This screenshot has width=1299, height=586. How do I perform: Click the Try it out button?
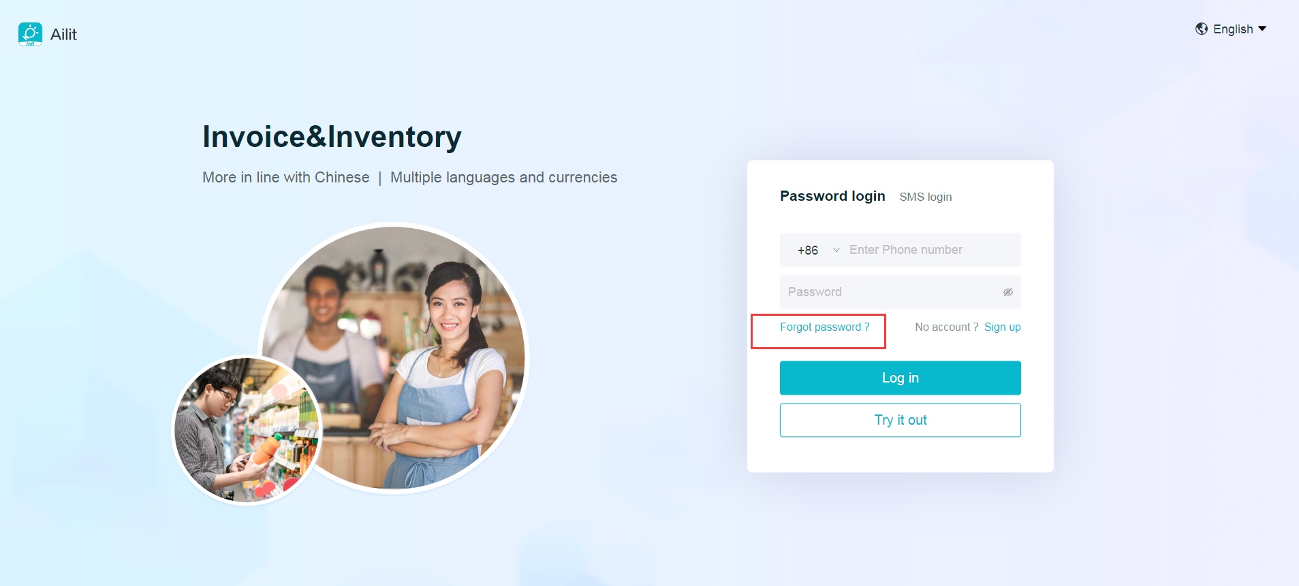(900, 420)
